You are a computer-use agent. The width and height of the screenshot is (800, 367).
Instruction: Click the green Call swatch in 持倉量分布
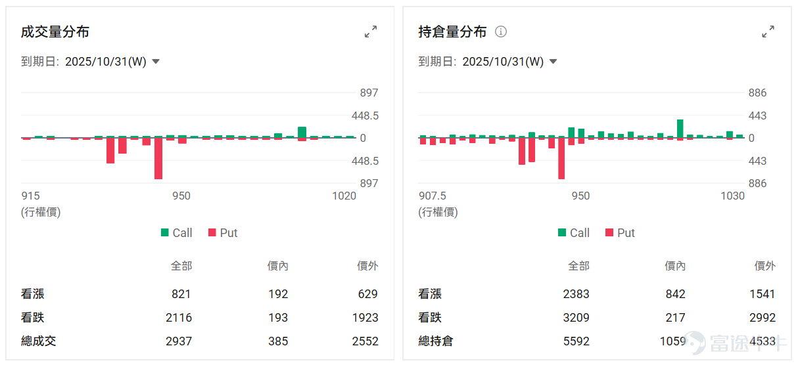(x=561, y=232)
